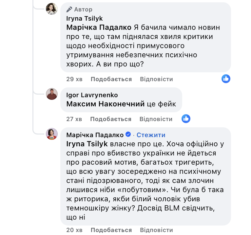251x235 pixels.
Task: Follow Марічка Падалко via Стежити
Action: tap(151, 135)
